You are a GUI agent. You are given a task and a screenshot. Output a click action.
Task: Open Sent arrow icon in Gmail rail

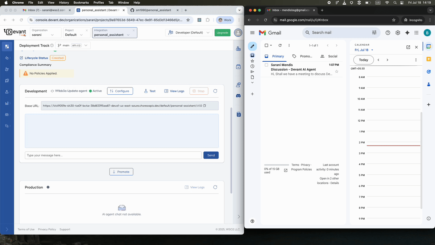[x=252, y=72]
